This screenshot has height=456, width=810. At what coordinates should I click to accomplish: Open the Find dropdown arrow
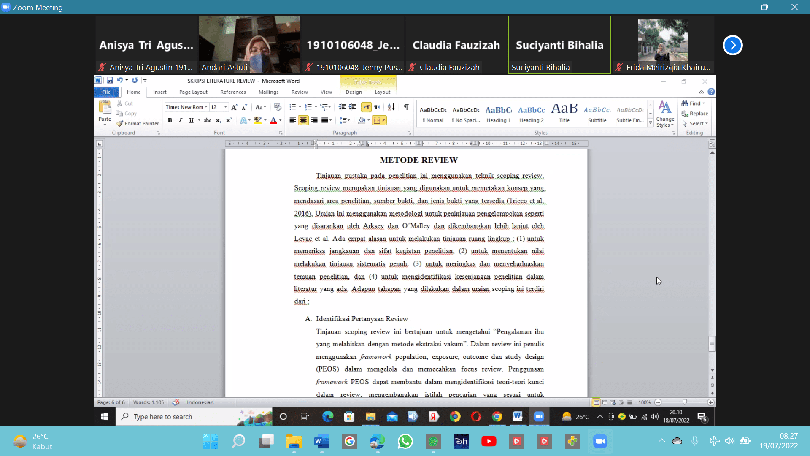704,103
